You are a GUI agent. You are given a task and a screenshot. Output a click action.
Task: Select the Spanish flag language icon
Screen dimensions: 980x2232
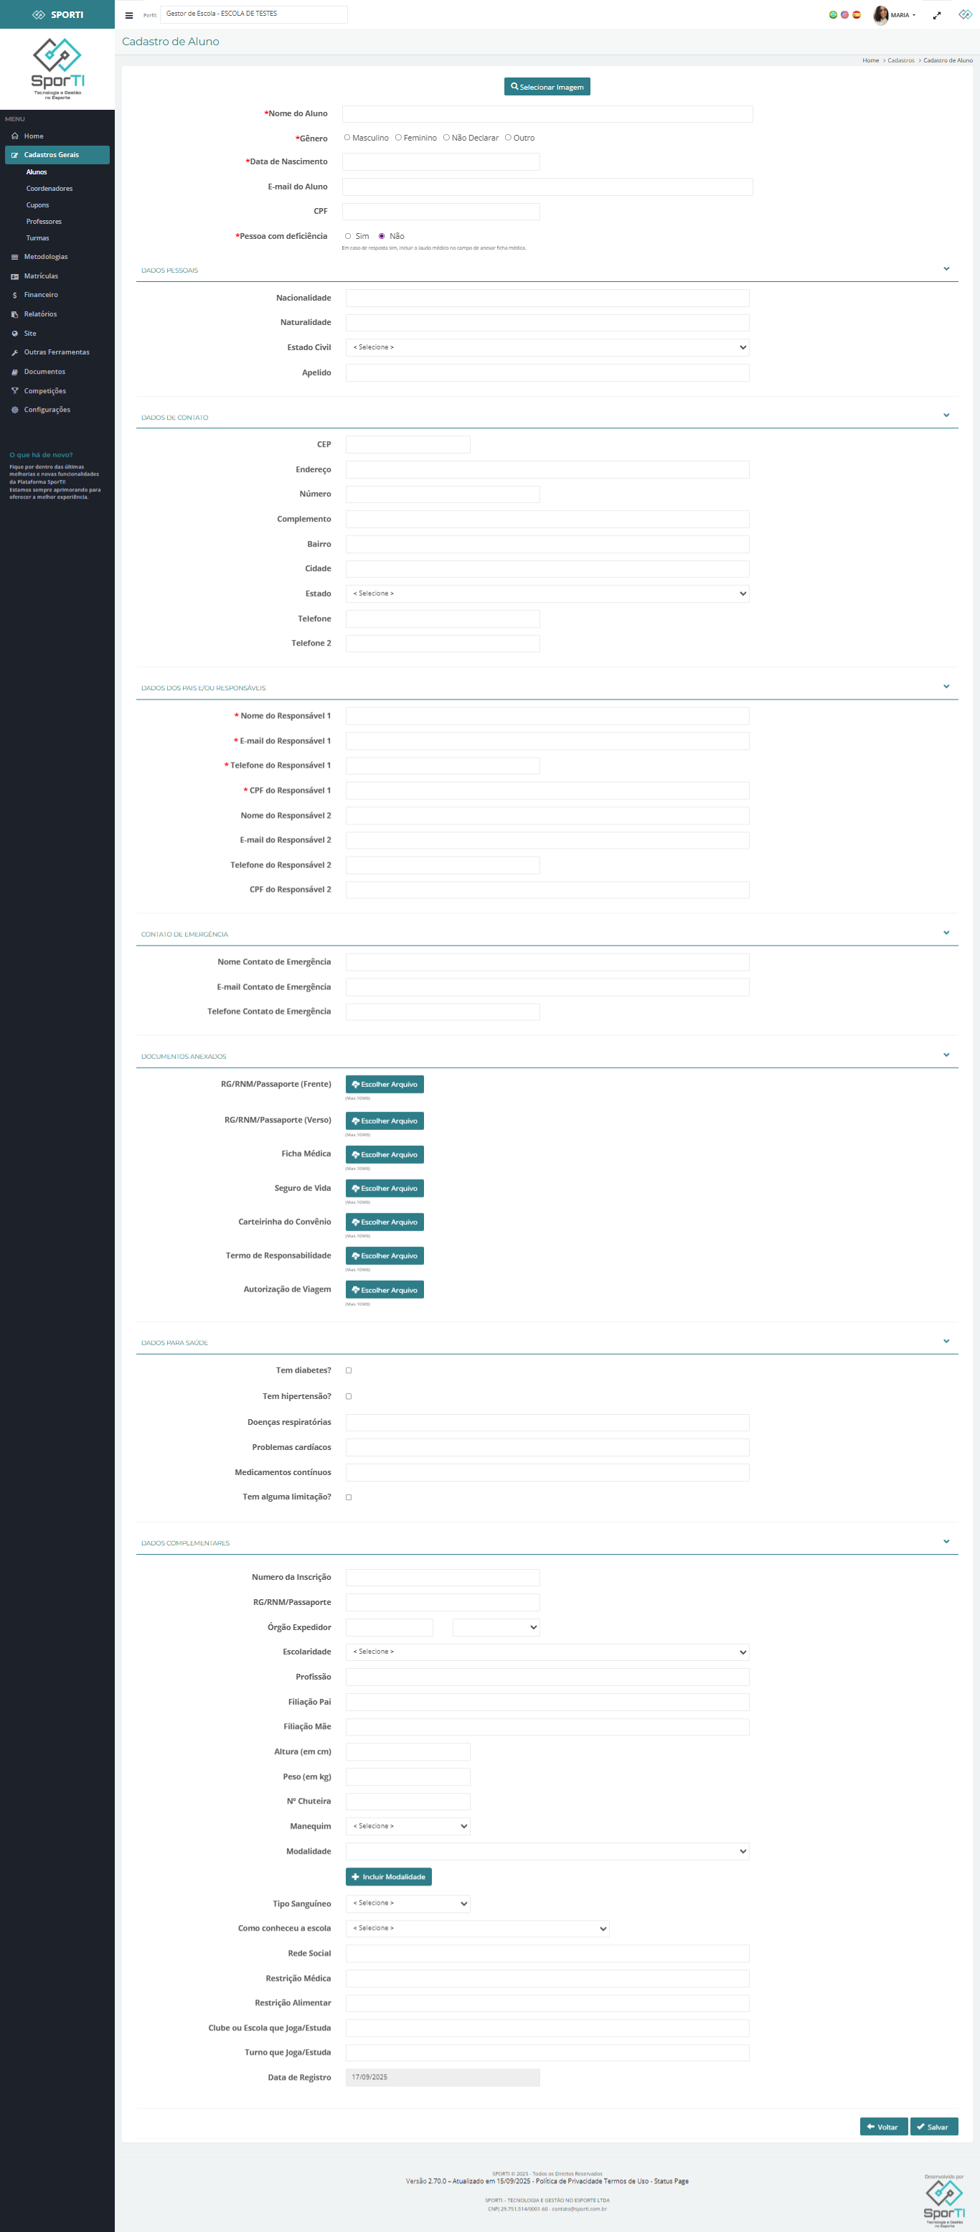(x=856, y=15)
